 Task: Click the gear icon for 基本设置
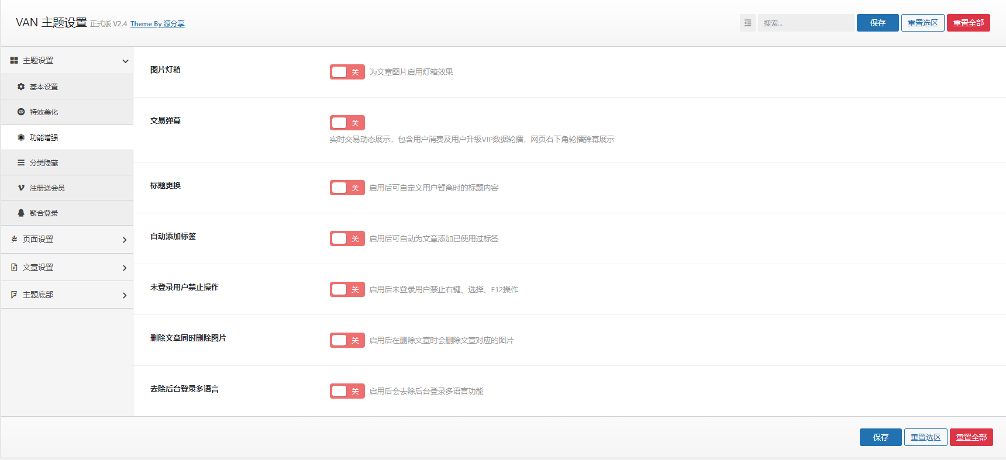21,87
